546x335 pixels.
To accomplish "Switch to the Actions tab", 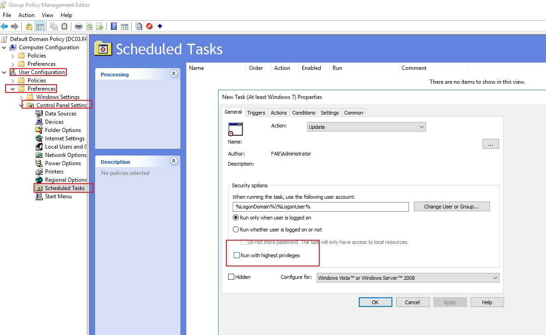I will [x=279, y=113].
